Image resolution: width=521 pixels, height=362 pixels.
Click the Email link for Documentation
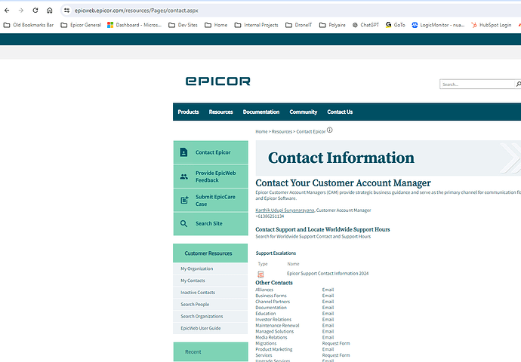point(328,308)
